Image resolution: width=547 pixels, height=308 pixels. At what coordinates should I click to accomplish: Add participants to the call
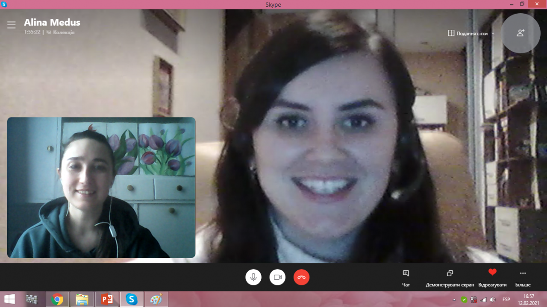coord(521,33)
